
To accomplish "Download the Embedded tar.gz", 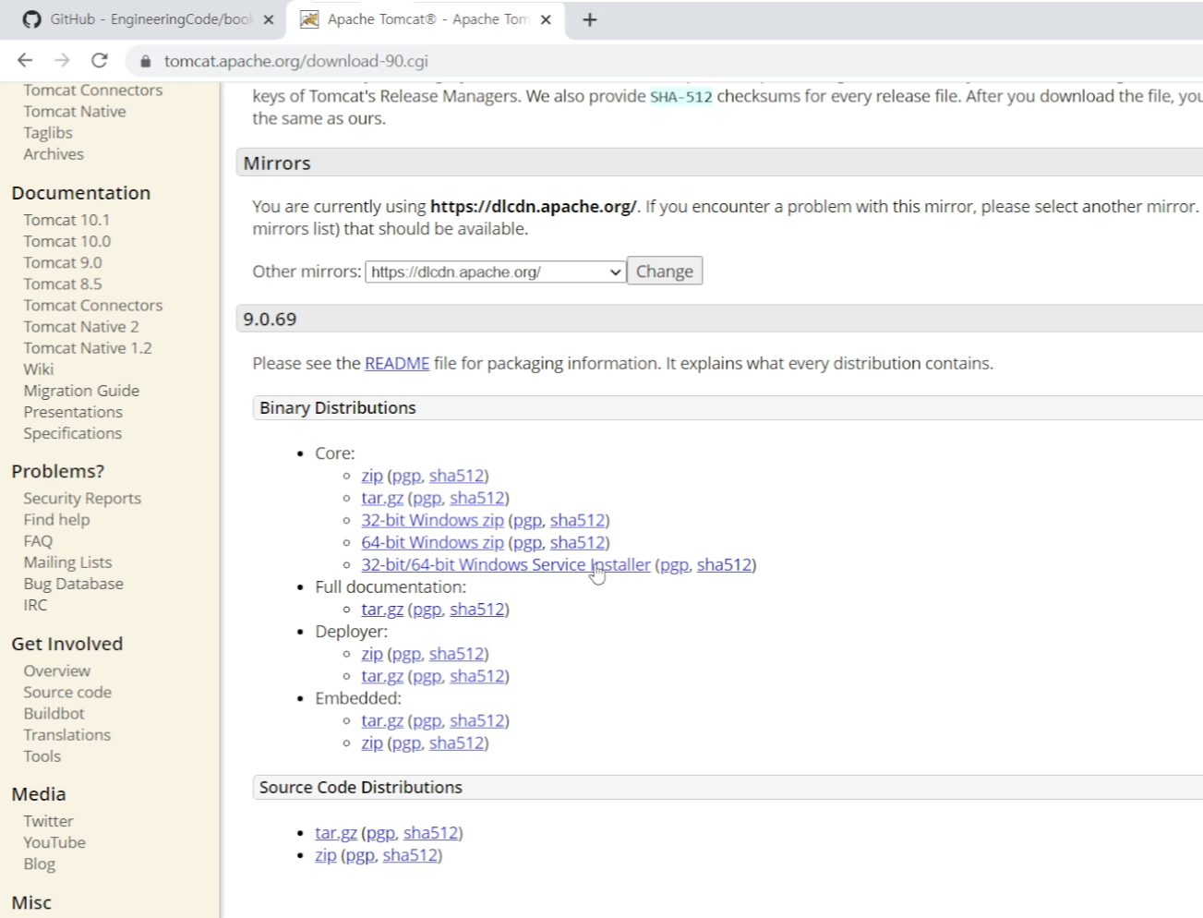I will click(x=382, y=720).
